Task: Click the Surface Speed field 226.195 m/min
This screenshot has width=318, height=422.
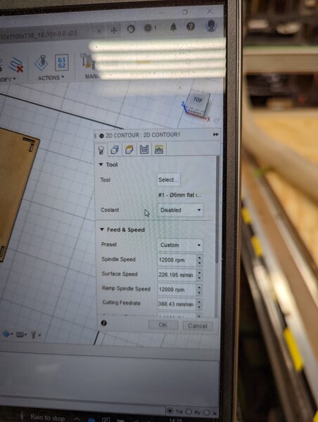Action: click(x=177, y=275)
